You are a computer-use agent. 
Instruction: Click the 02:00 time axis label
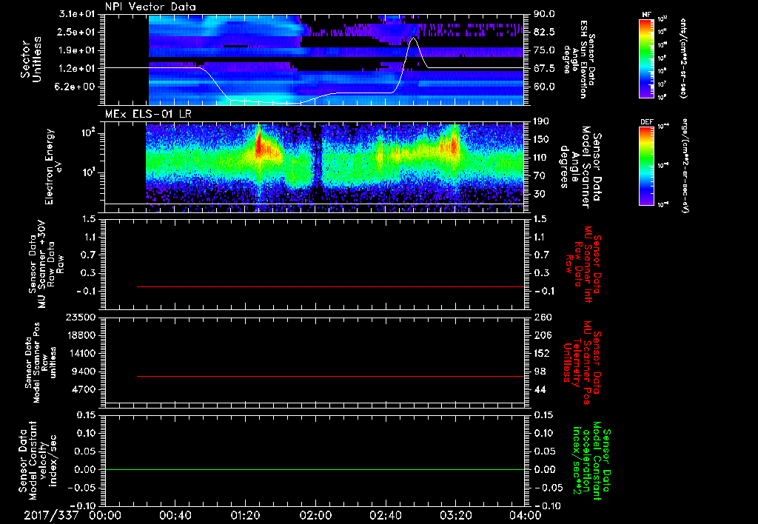[x=315, y=515]
